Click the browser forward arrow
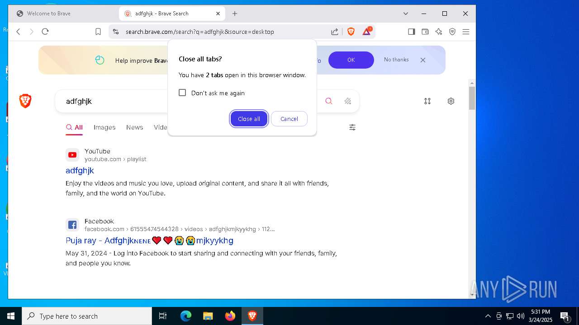The height and width of the screenshot is (325, 579). click(32, 32)
